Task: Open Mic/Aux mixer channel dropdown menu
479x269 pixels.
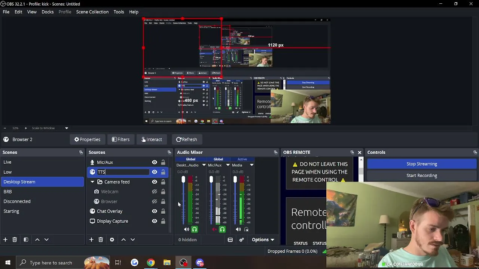Action: [x=228, y=165]
